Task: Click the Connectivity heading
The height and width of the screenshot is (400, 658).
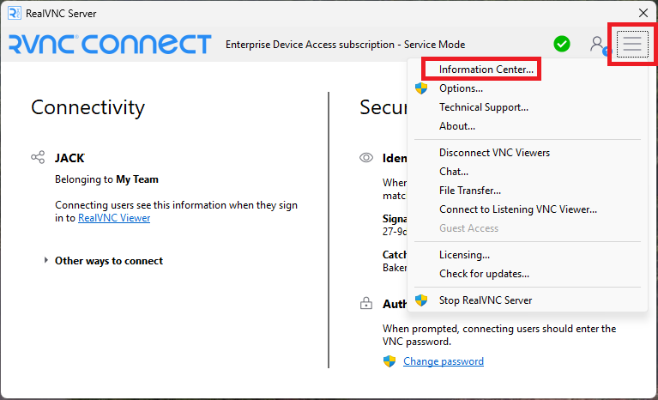Action: click(x=88, y=107)
